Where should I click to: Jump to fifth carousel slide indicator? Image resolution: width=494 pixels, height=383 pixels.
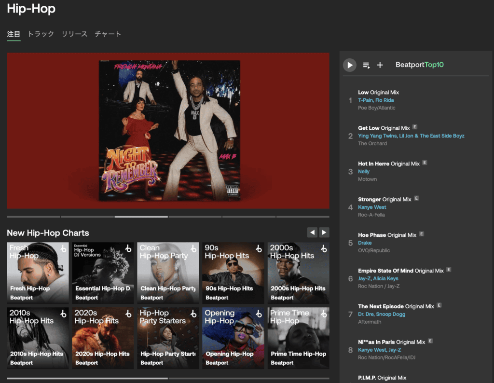[249, 217]
